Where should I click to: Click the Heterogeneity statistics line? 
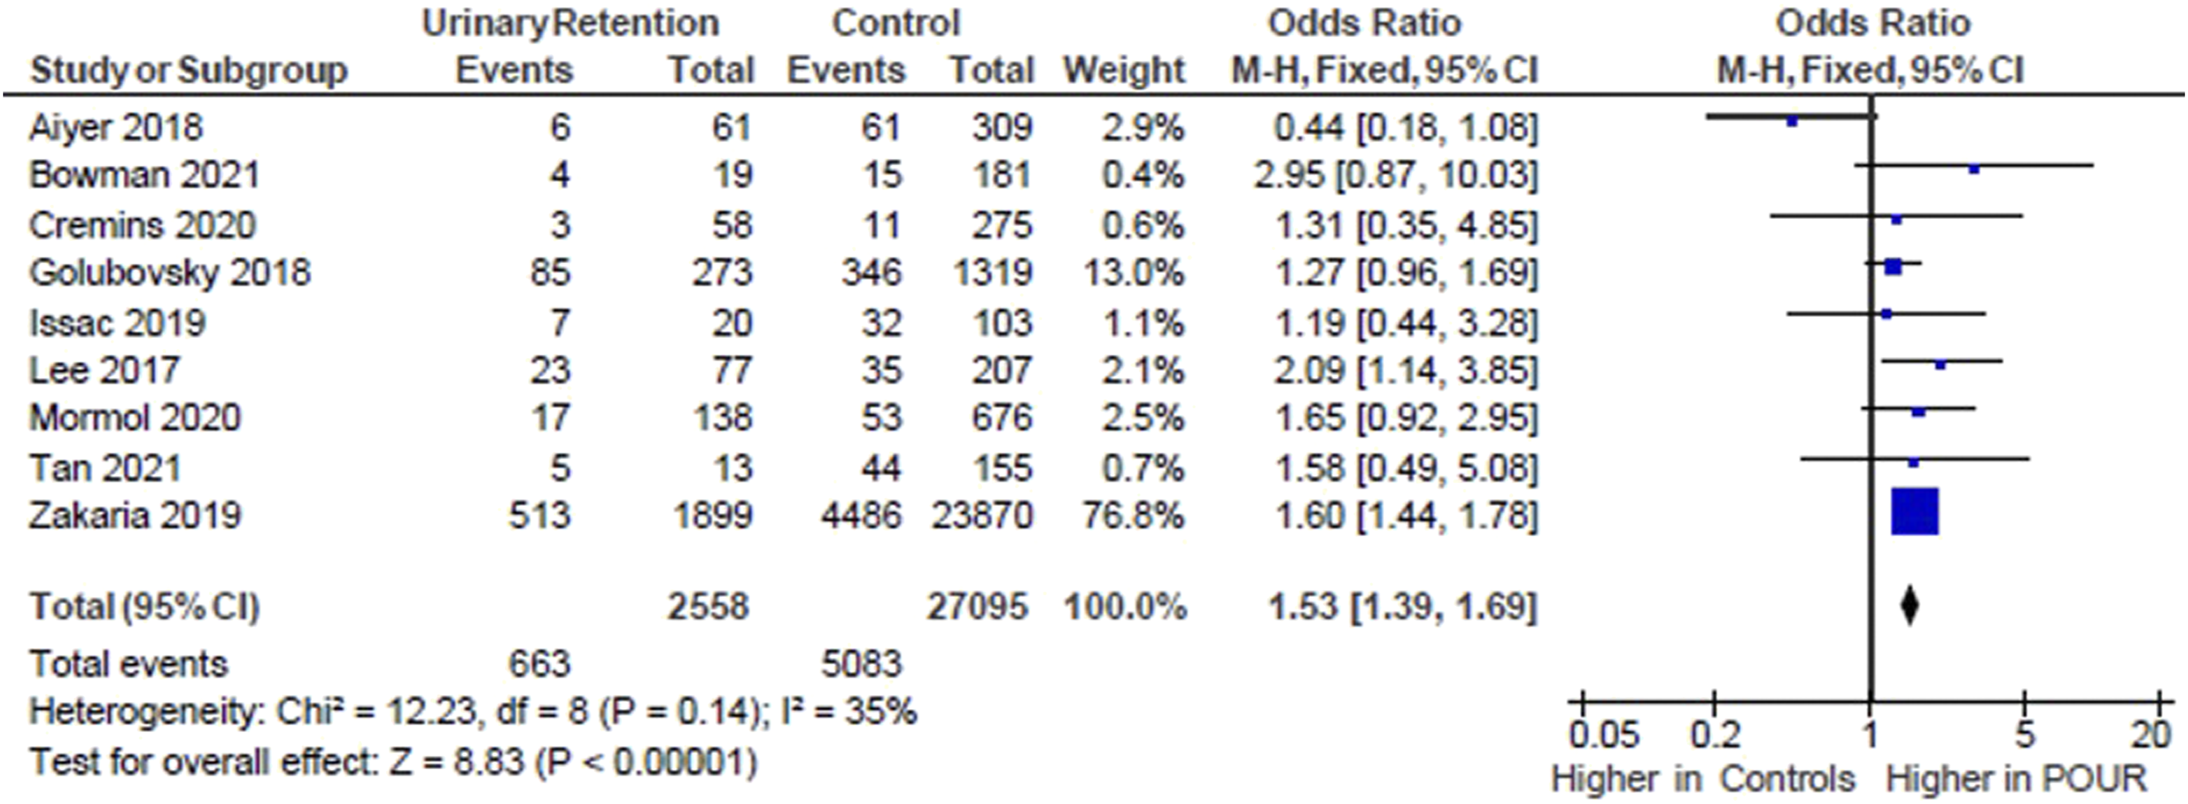pos(473,711)
